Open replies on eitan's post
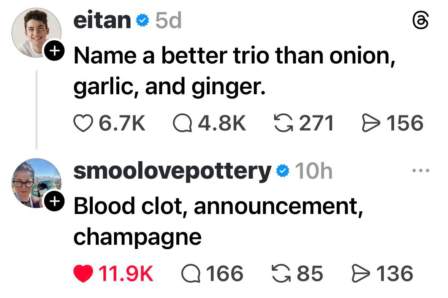 [181, 124]
